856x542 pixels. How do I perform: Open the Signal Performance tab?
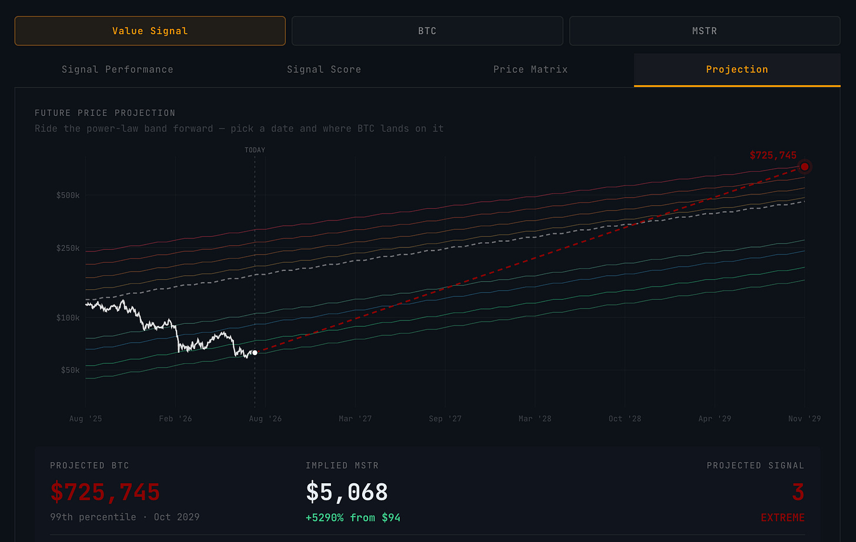pos(118,69)
